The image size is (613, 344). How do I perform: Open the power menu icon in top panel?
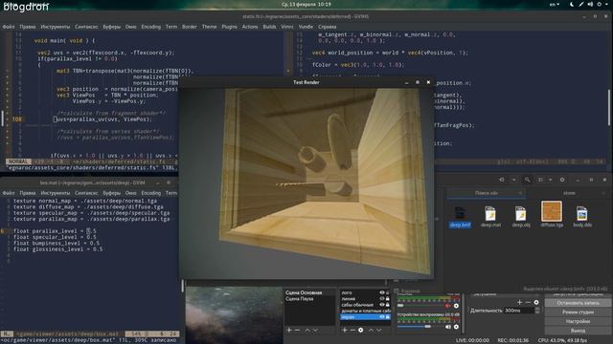point(599,4)
